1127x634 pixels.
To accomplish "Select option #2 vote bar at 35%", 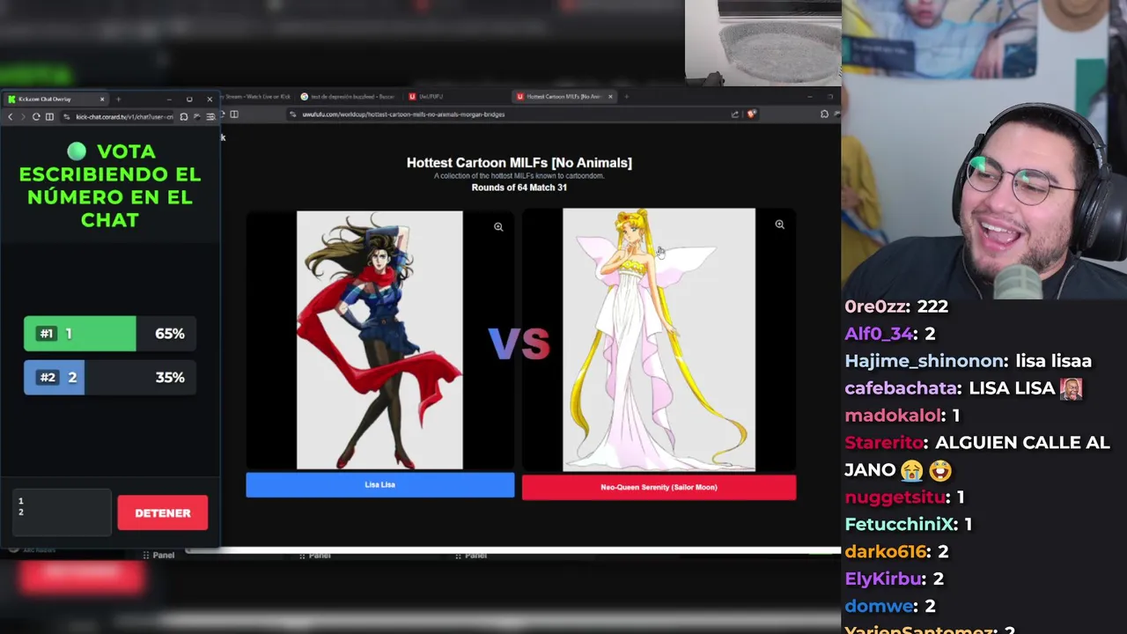I will tap(109, 377).
